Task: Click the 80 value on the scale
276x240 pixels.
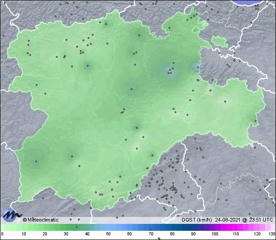Action: click(x=172, y=234)
